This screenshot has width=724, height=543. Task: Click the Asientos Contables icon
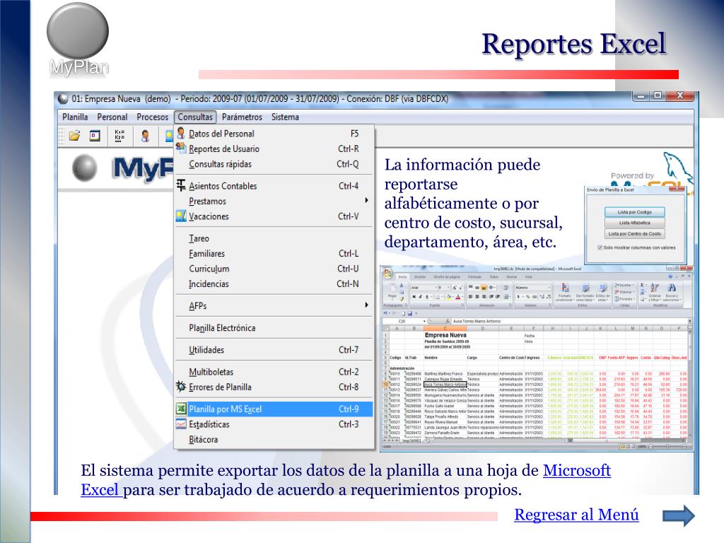click(181, 185)
